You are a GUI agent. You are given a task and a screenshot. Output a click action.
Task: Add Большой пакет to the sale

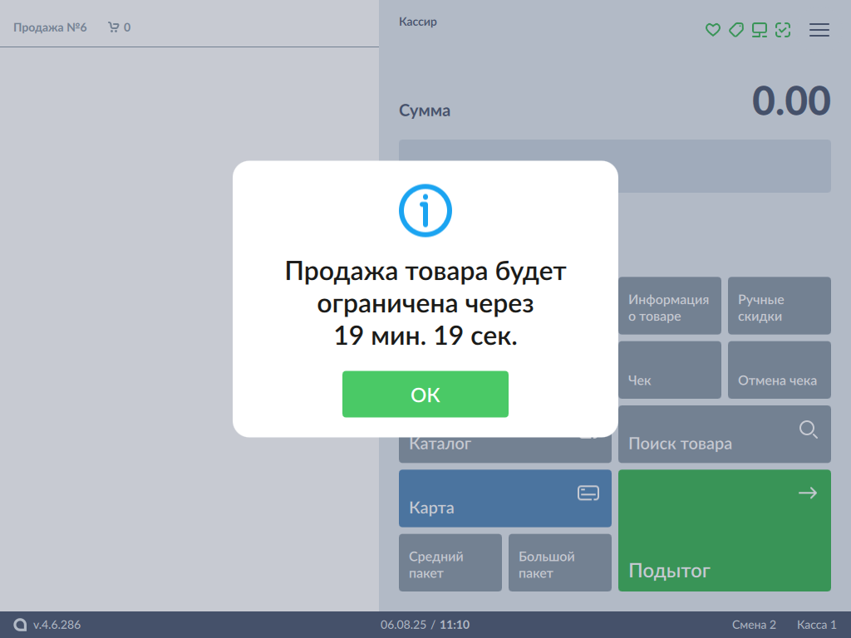click(559, 563)
